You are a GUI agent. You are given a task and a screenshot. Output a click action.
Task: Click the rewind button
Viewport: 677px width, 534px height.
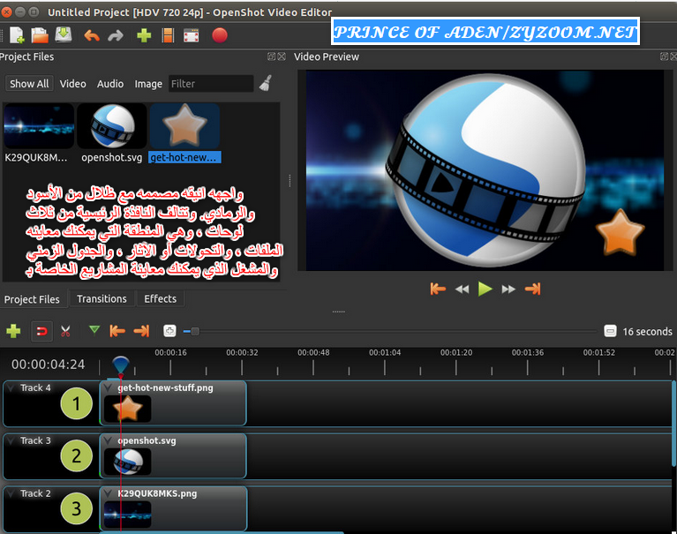(x=462, y=290)
